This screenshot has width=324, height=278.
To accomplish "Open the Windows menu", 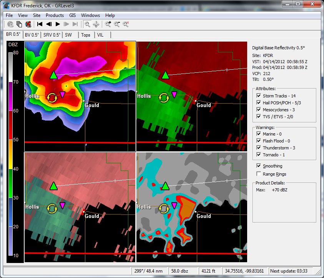I will (x=90, y=15).
